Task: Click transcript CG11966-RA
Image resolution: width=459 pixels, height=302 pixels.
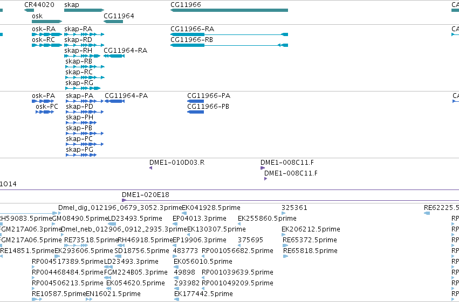Action: tap(193, 29)
